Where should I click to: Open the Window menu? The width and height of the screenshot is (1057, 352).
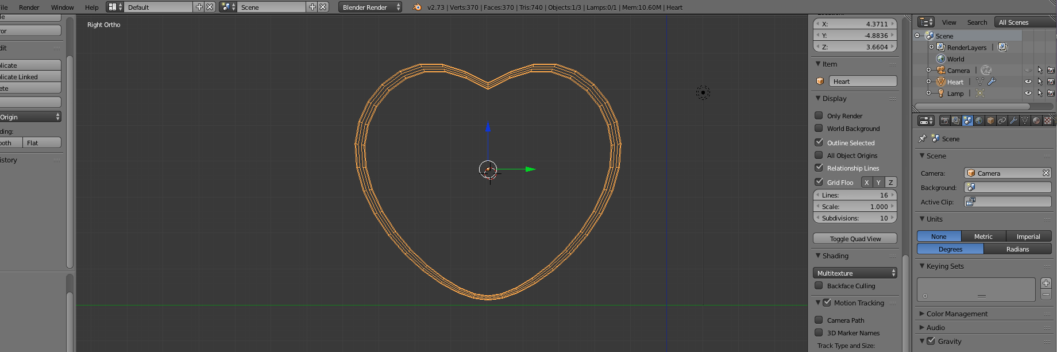[62, 7]
